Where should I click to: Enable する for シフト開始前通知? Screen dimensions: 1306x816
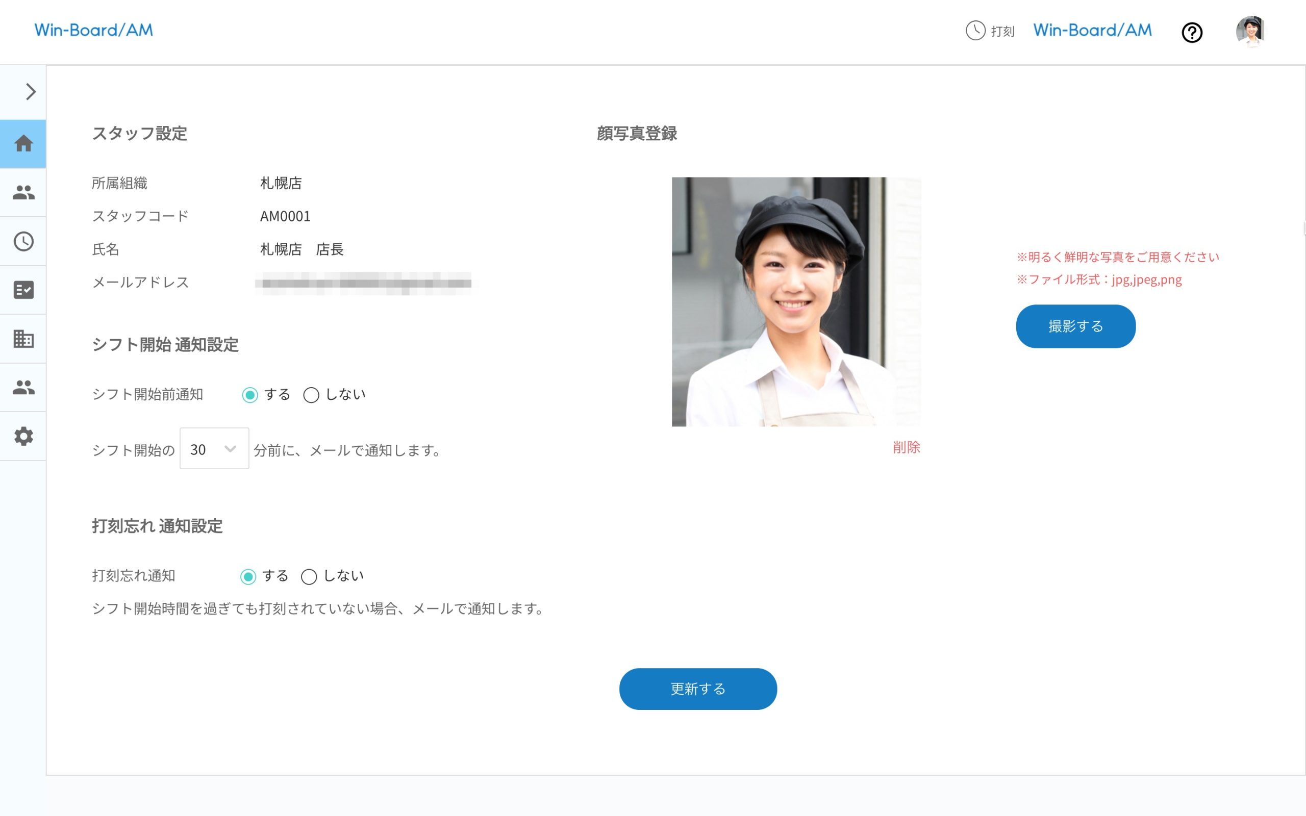pos(249,395)
